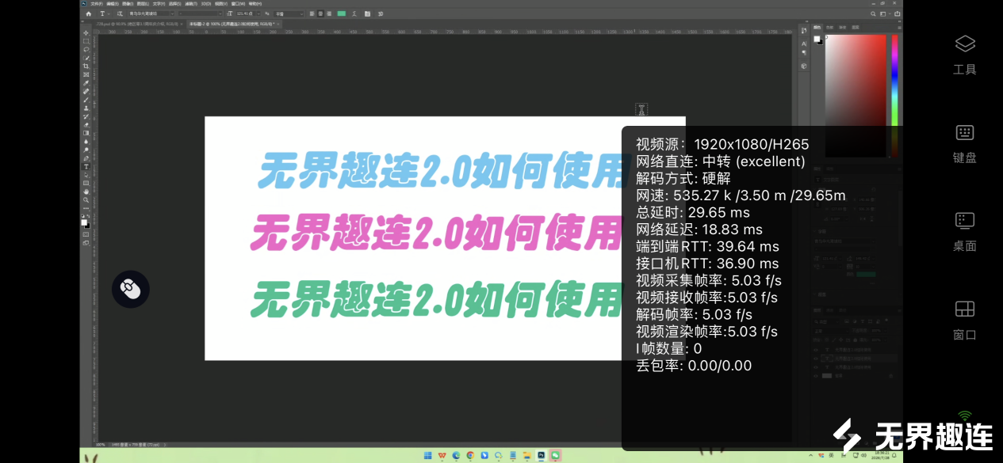1003x463 pixels.
Task: Open the 图层 Layer menu
Action: (x=141, y=4)
